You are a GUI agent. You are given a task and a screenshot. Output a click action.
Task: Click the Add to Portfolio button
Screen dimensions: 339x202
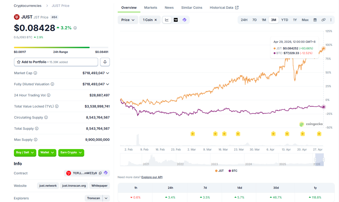tap(56, 62)
